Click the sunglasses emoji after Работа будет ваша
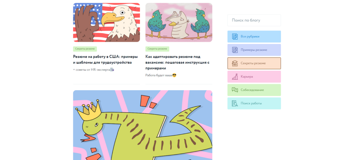352x160 pixels. [x=174, y=75]
